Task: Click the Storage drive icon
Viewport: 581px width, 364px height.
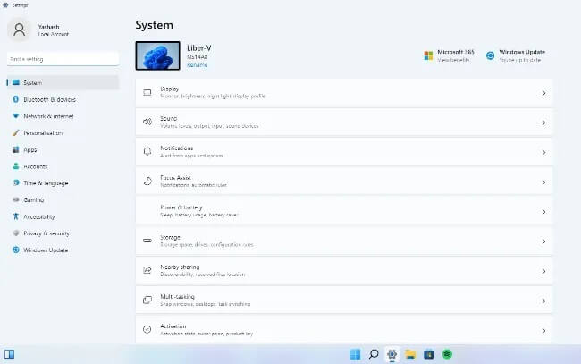Action: 147,241
